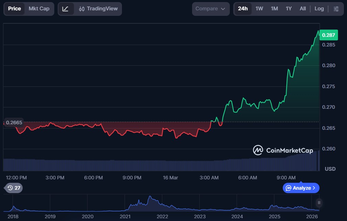347x221 pixels.
Task: Click the green 0.287 current price tag
Action: coord(328,35)
